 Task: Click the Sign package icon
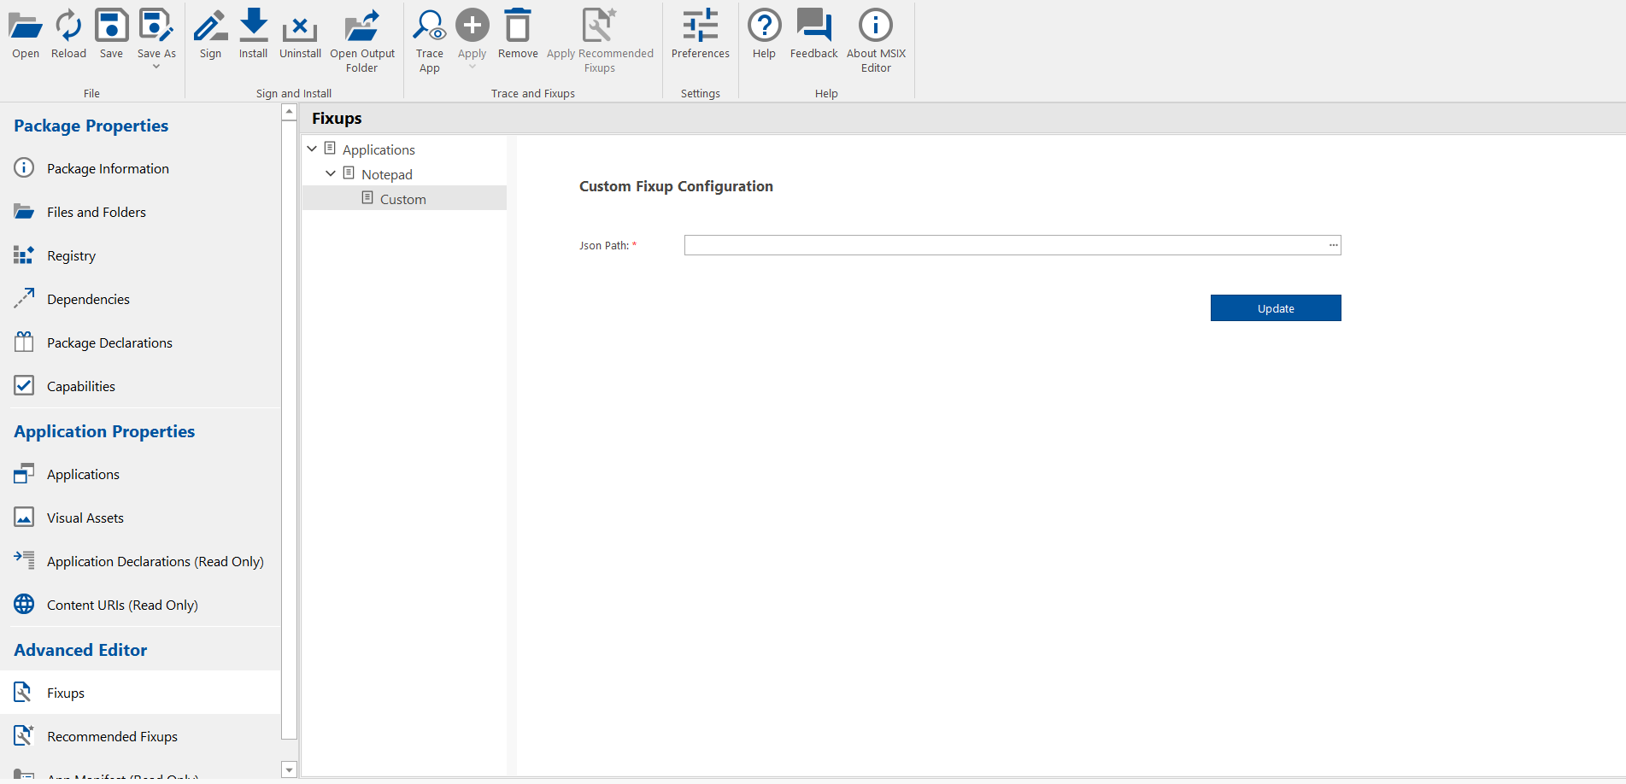[x=210, y=26]
